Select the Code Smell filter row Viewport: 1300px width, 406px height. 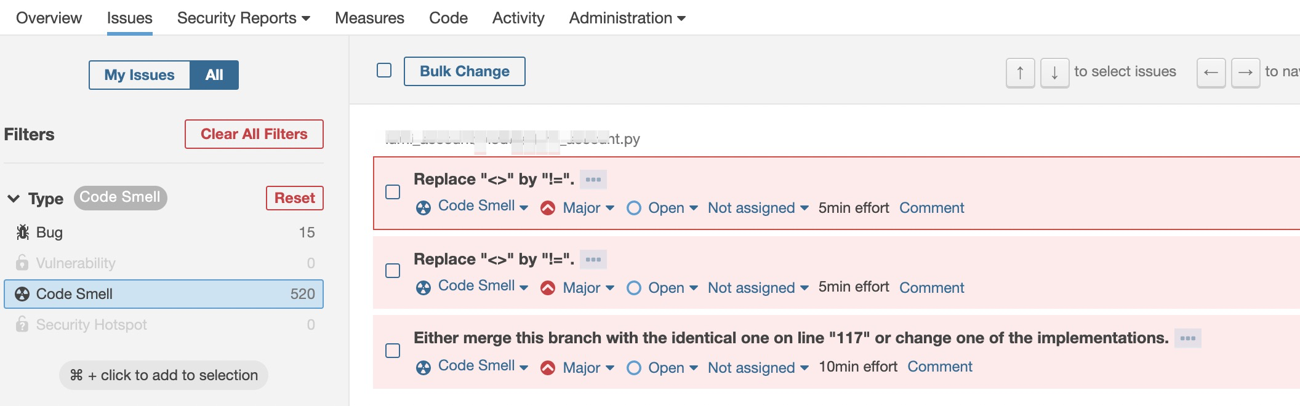pyautogui.click(x=164, y=294)
